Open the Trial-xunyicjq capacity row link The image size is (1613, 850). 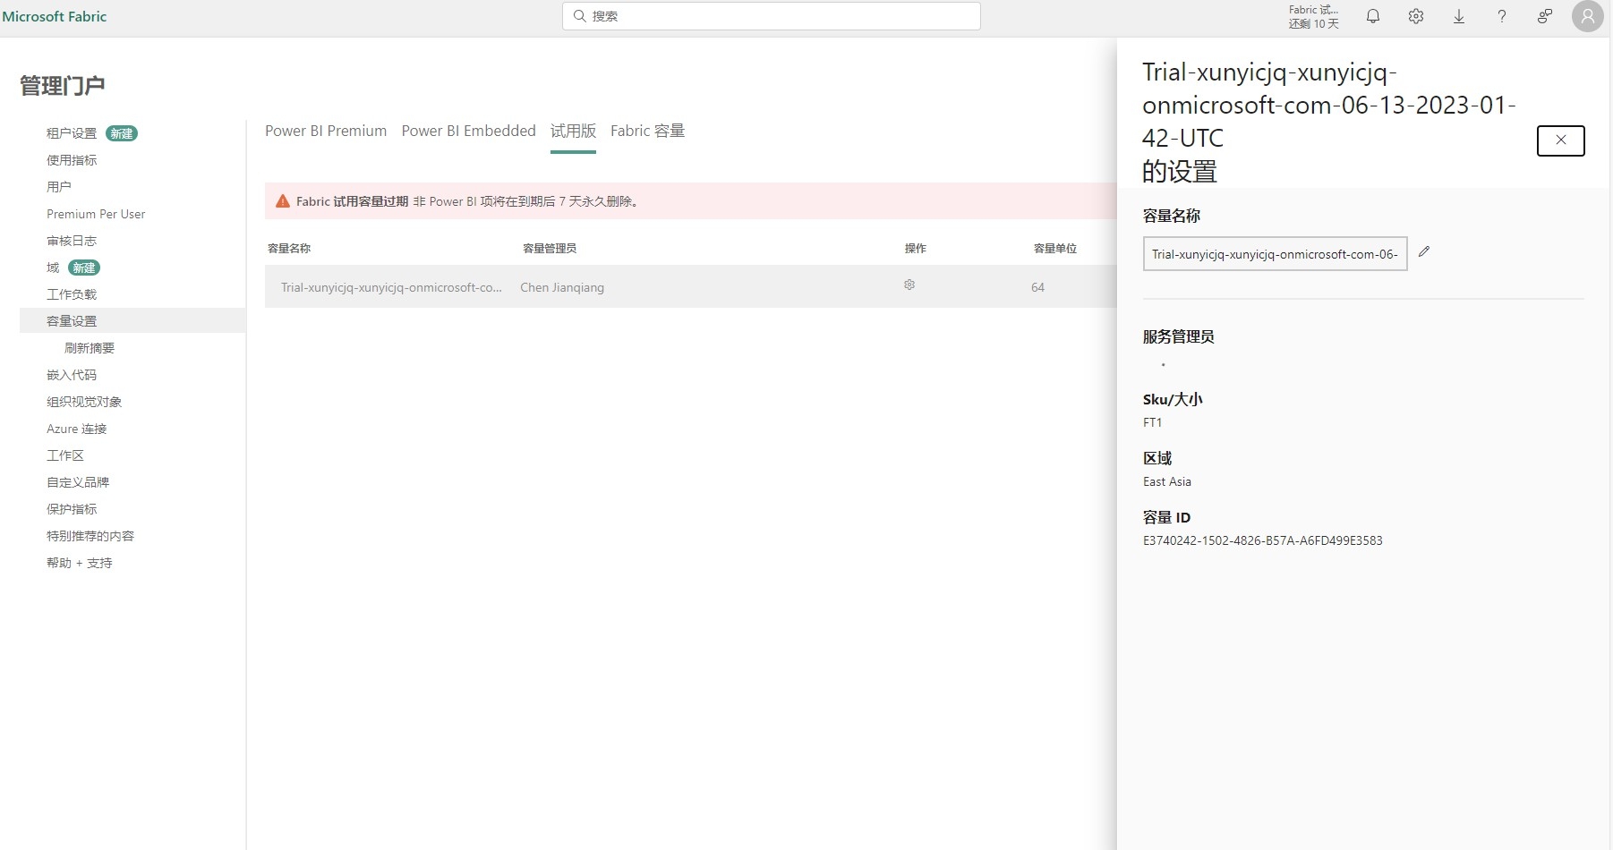pos(391,287)
